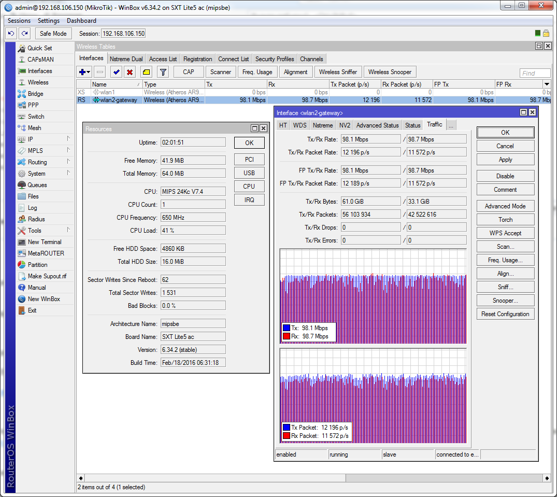Click the blue checkmark enable icon

[x=116, y=72]
